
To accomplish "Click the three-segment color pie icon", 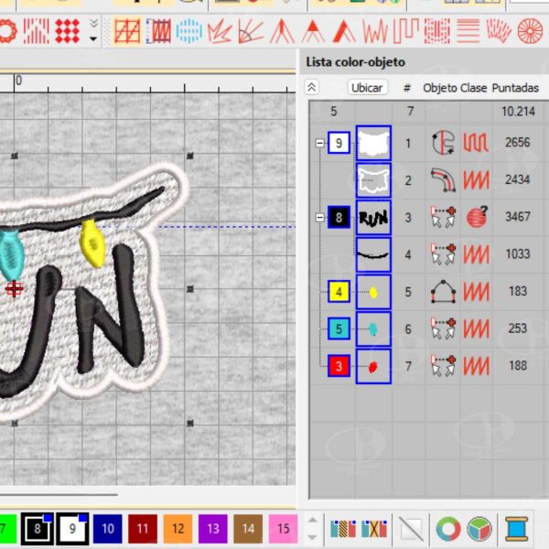I will coord(479,529).
